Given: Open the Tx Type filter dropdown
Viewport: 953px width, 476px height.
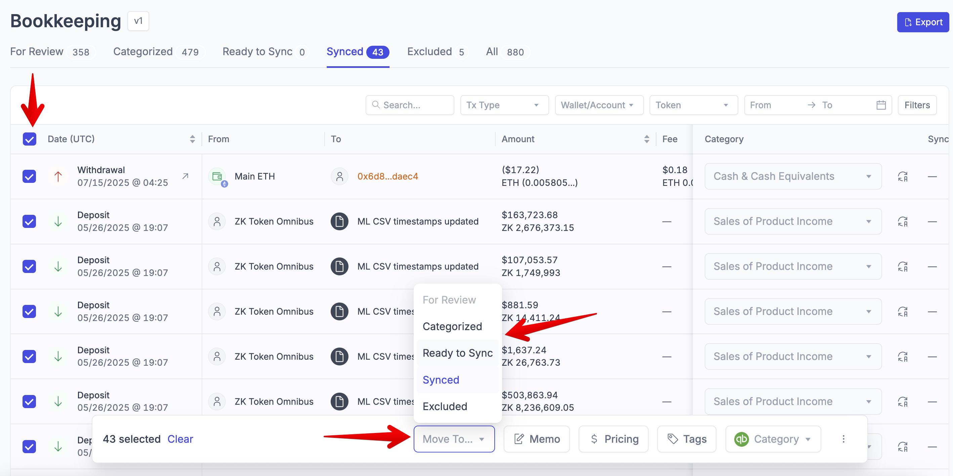Looking at the screenshot, I should pyautogui.click(x=504, y=105).
